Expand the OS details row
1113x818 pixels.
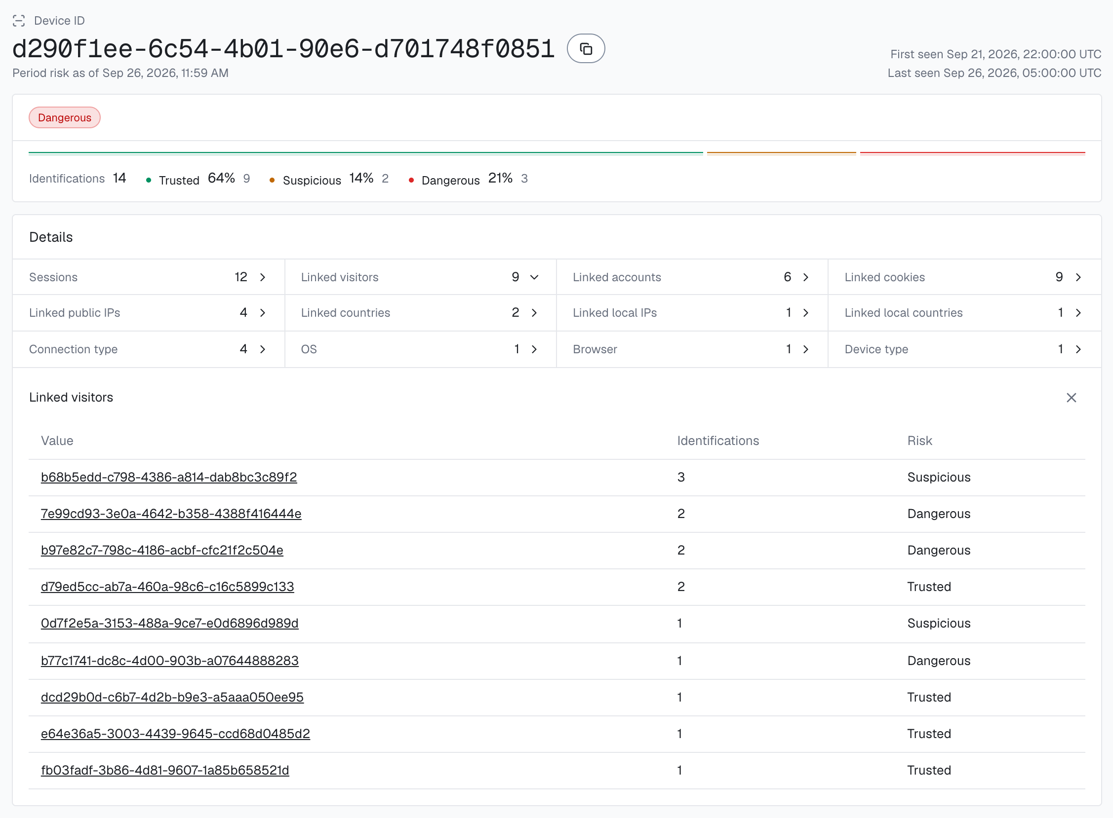click(420, 349)
